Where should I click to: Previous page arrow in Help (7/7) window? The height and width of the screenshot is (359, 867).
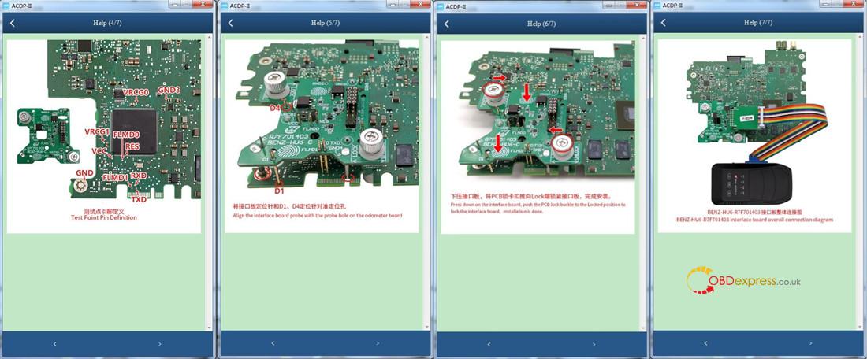coord(705,343)
